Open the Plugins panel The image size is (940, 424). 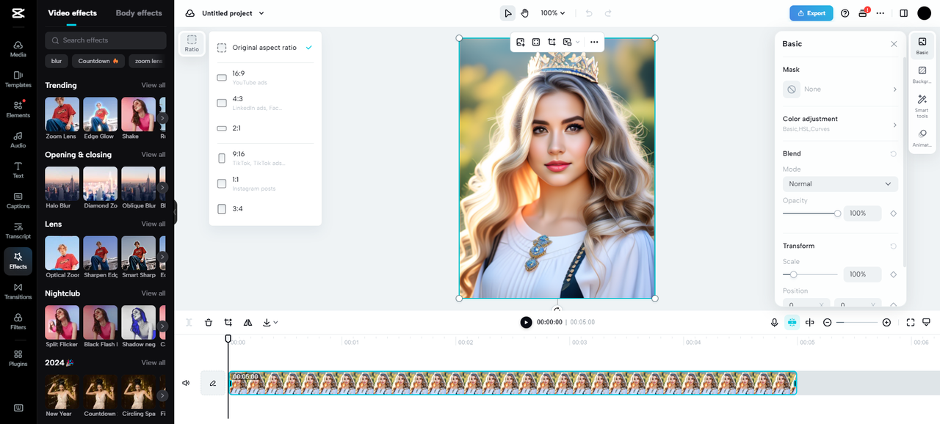click(18, 358)
